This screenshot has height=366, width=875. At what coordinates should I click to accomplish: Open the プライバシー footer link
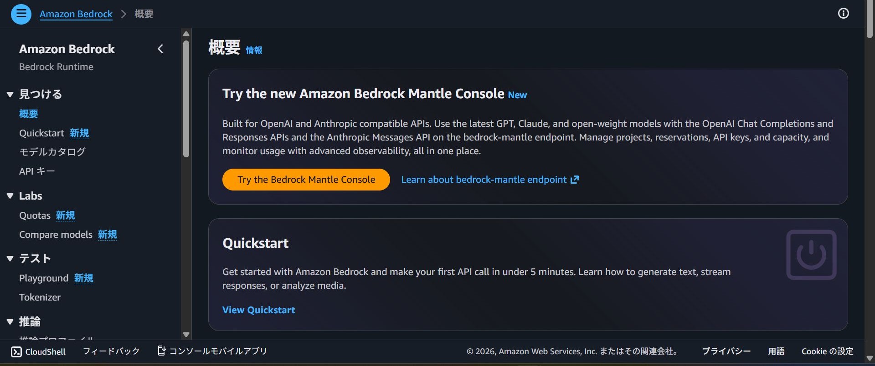[x=726, y=351]
